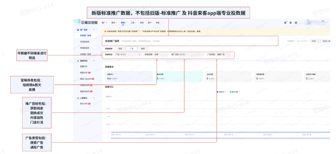Open 全域推广报表 in the sidebar
Image resolution: width=336 pixels, height=154 pixels.
coord(85,54)
